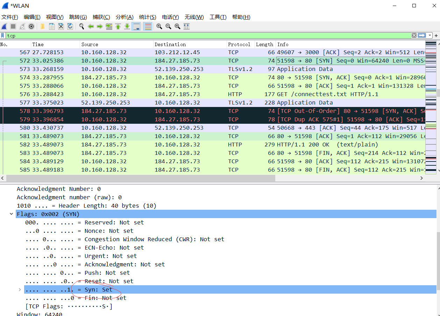Select packet 576 GET /connecttest.txt
Screen dimensions: 440x316
(x=213, y=94)
